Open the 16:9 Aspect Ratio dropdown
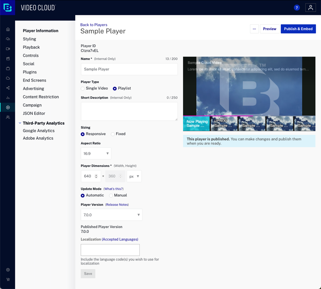Viewport: 321px width, 289px height. [96, 154]
